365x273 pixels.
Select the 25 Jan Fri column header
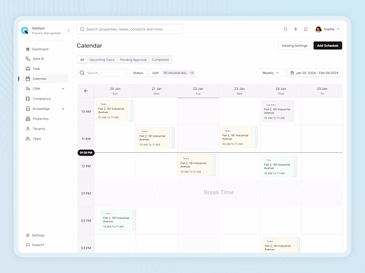(322, 91)
